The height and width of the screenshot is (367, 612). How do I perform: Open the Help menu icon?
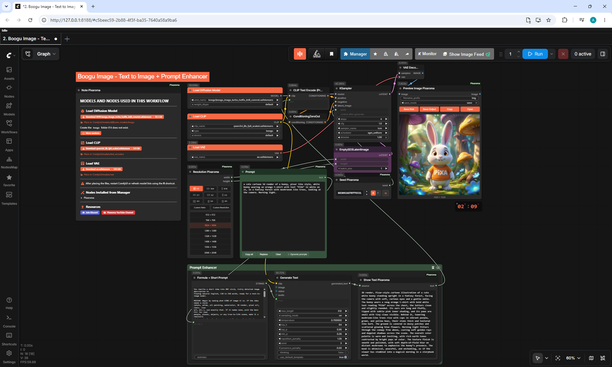(9, 303)
